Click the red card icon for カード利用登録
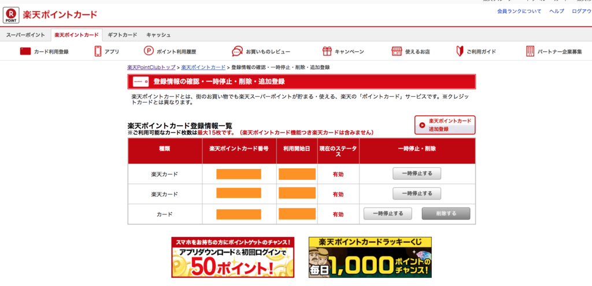The width and height of the screenshot is (592, 286). click(x=25, y=51)
